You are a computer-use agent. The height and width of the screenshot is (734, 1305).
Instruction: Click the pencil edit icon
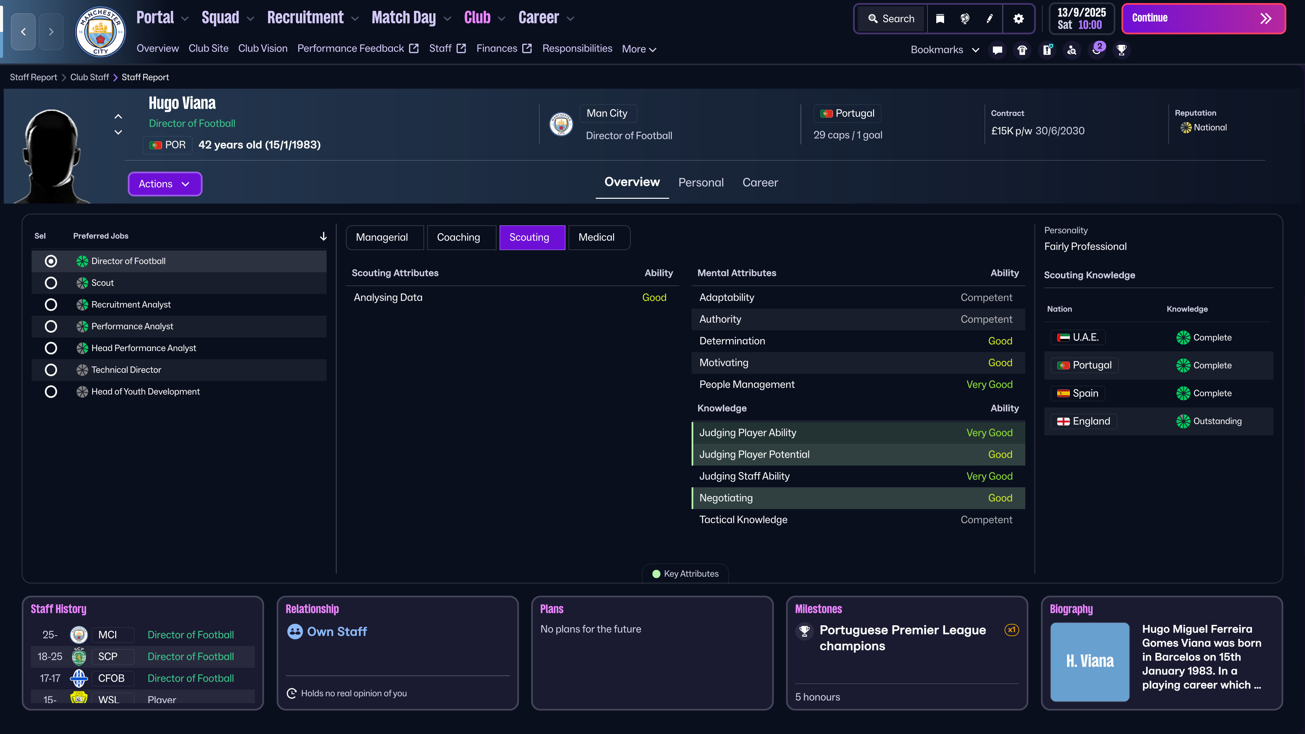coord(989,19)
